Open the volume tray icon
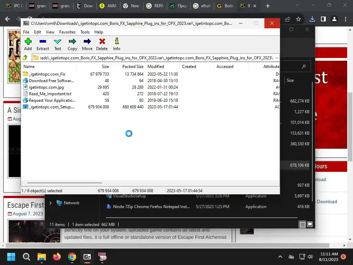 pyautogui.click(x=310, y=257)
